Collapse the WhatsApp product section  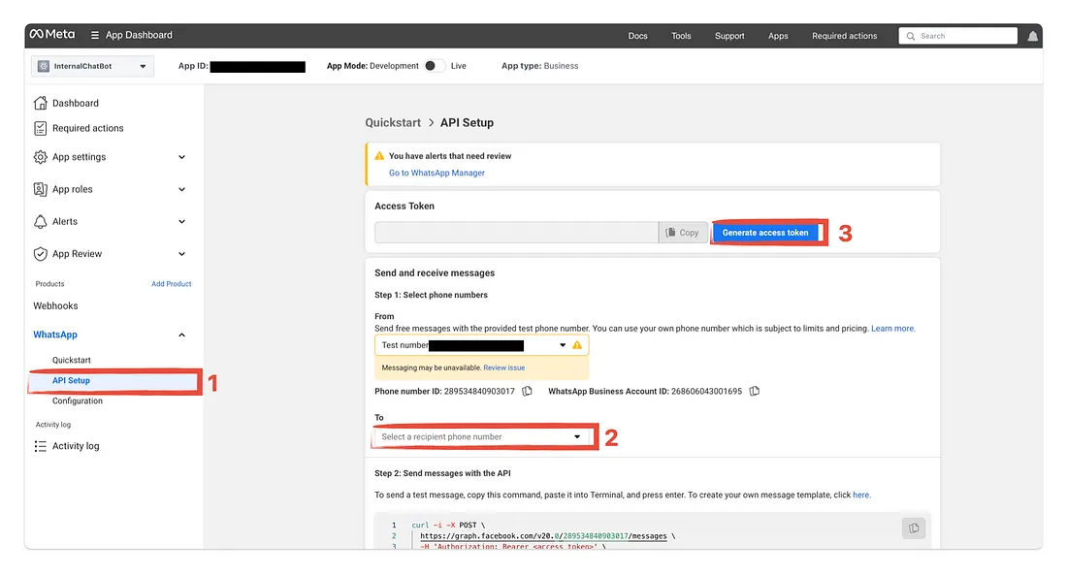tap(181, 335)
